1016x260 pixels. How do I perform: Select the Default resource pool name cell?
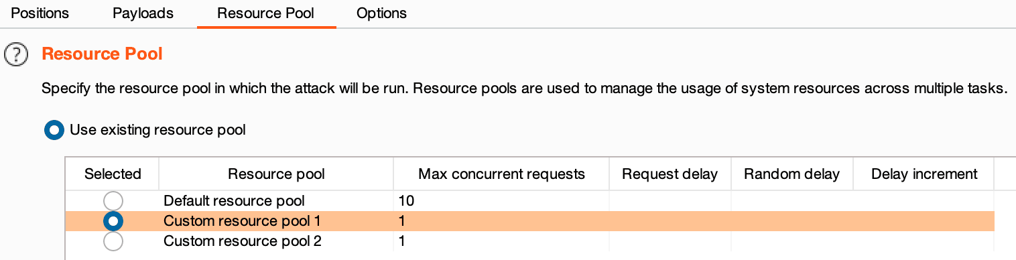(234, 200)
